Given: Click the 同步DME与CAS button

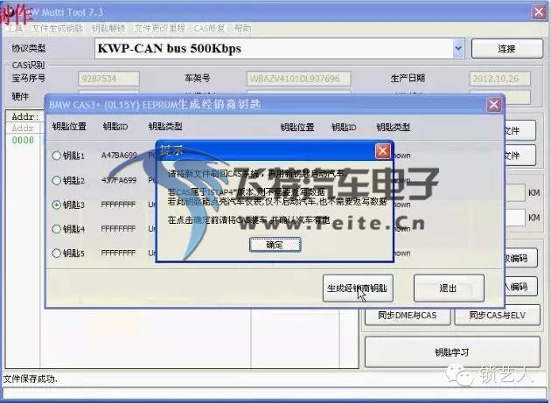Looking at the screenshot, I should [x=408, y=316].
